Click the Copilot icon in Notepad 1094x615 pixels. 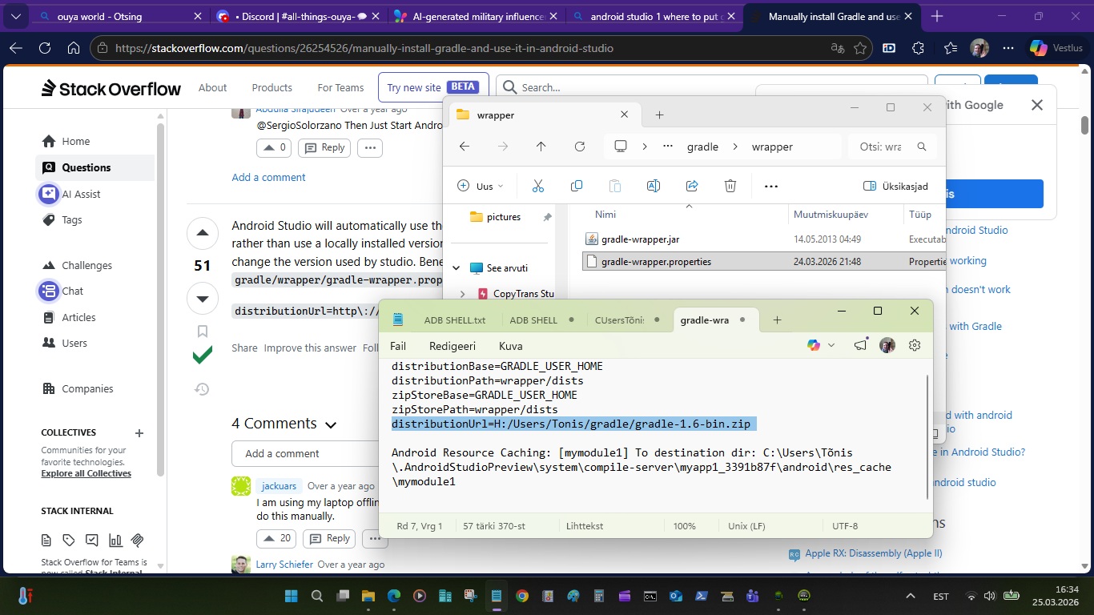pyautogui.click(x=814, y=345)
